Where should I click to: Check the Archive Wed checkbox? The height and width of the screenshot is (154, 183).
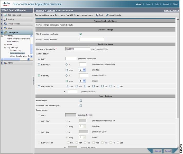click(x=94, y=86)
